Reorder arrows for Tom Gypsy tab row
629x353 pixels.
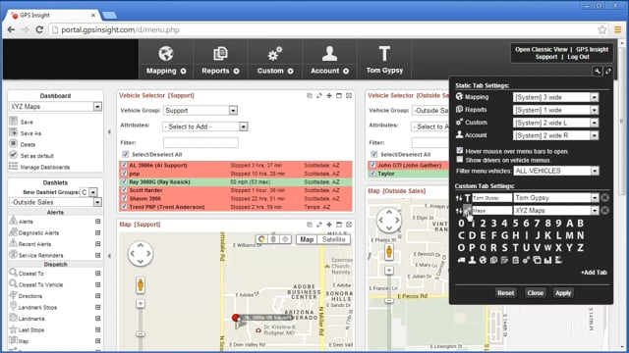[459, 198]
